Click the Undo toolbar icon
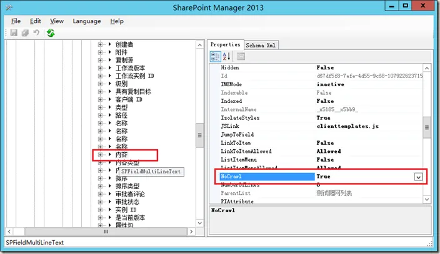This screenshot has height=254, width=440. click(36, 33)
